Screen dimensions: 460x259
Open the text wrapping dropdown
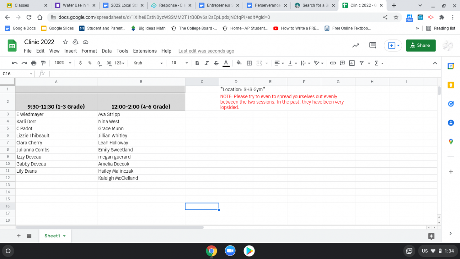[x=305, y=63]
